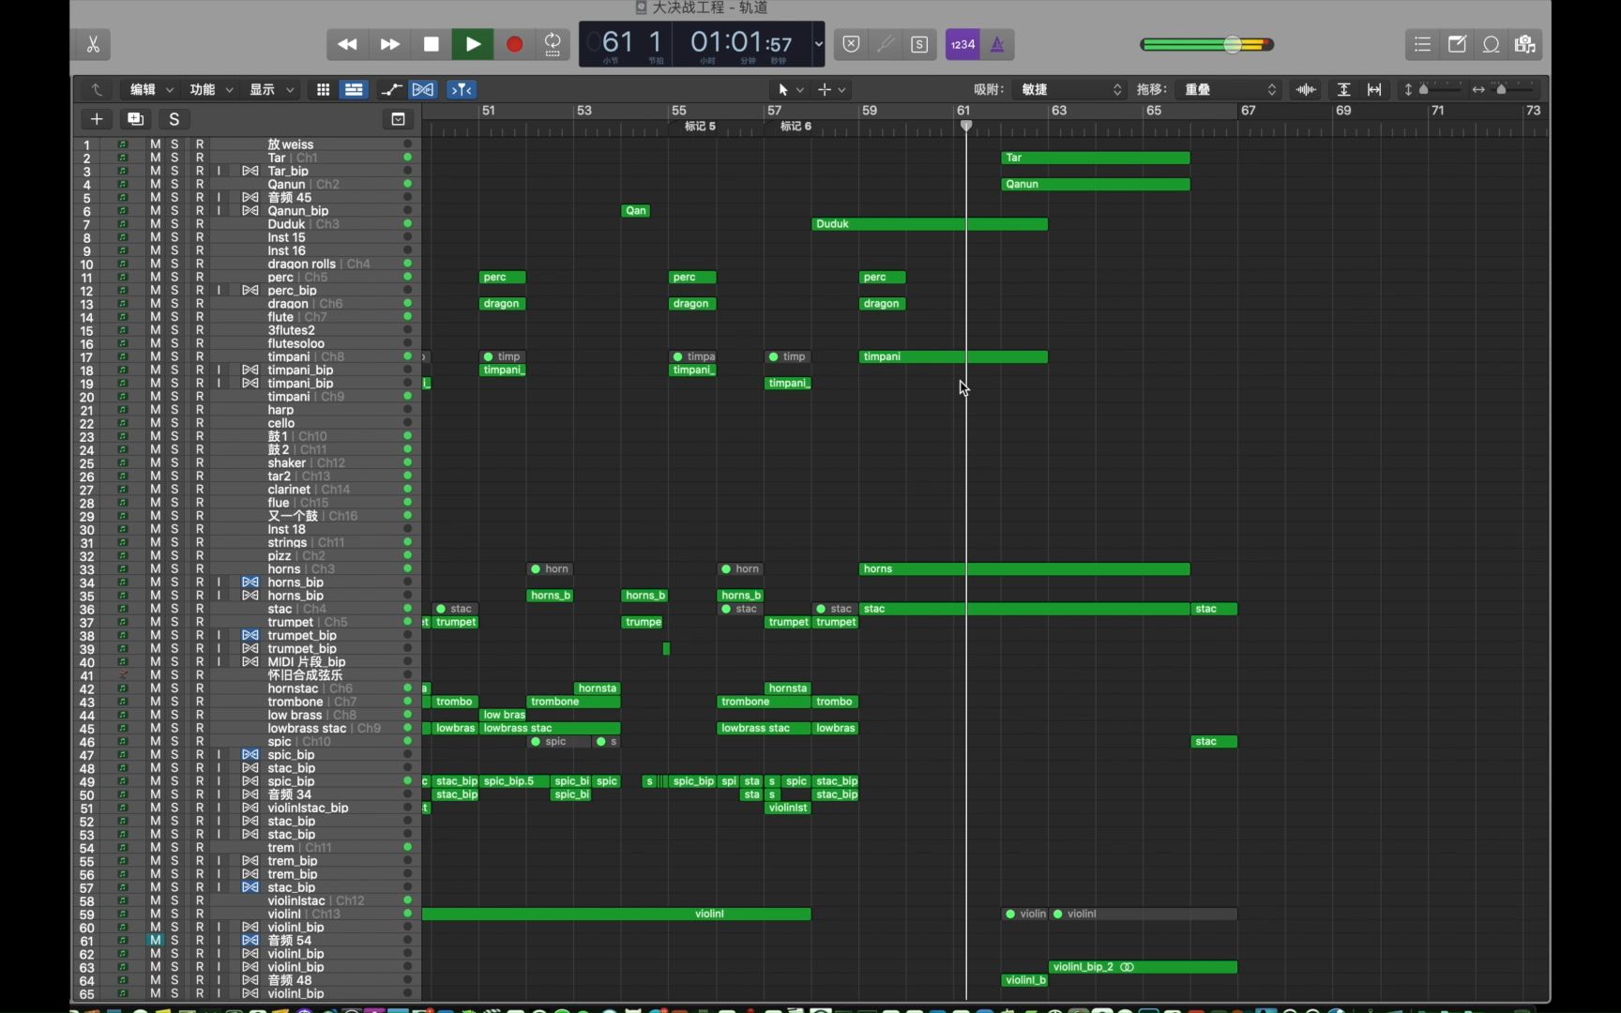
Task: Toggle cycle mode button
Action: coord(553,44)
